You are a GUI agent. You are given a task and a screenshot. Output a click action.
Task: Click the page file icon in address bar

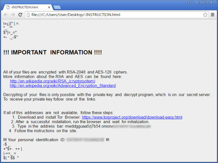tap(28, 15)
